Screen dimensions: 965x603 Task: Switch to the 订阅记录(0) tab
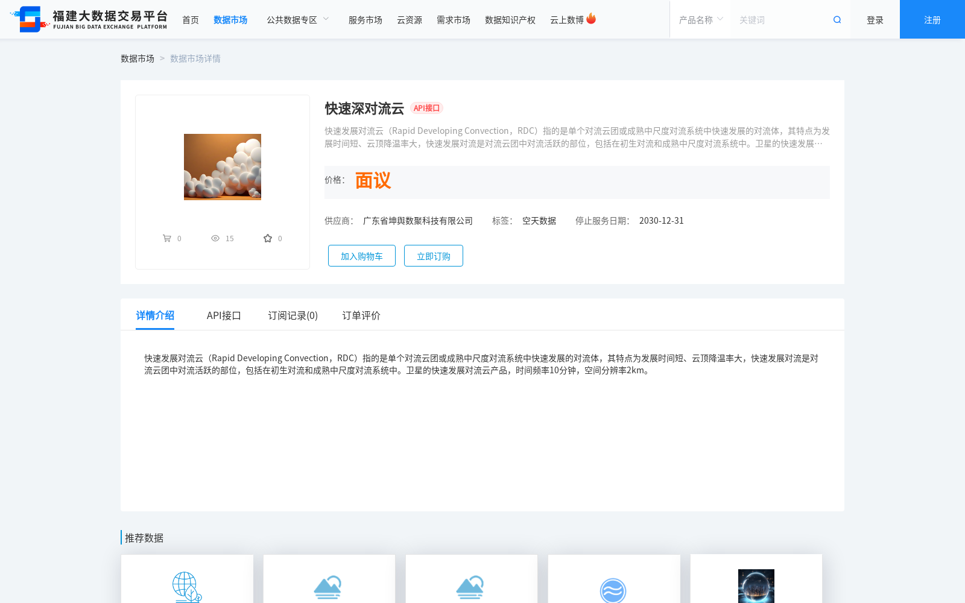[x=293, y=315]
